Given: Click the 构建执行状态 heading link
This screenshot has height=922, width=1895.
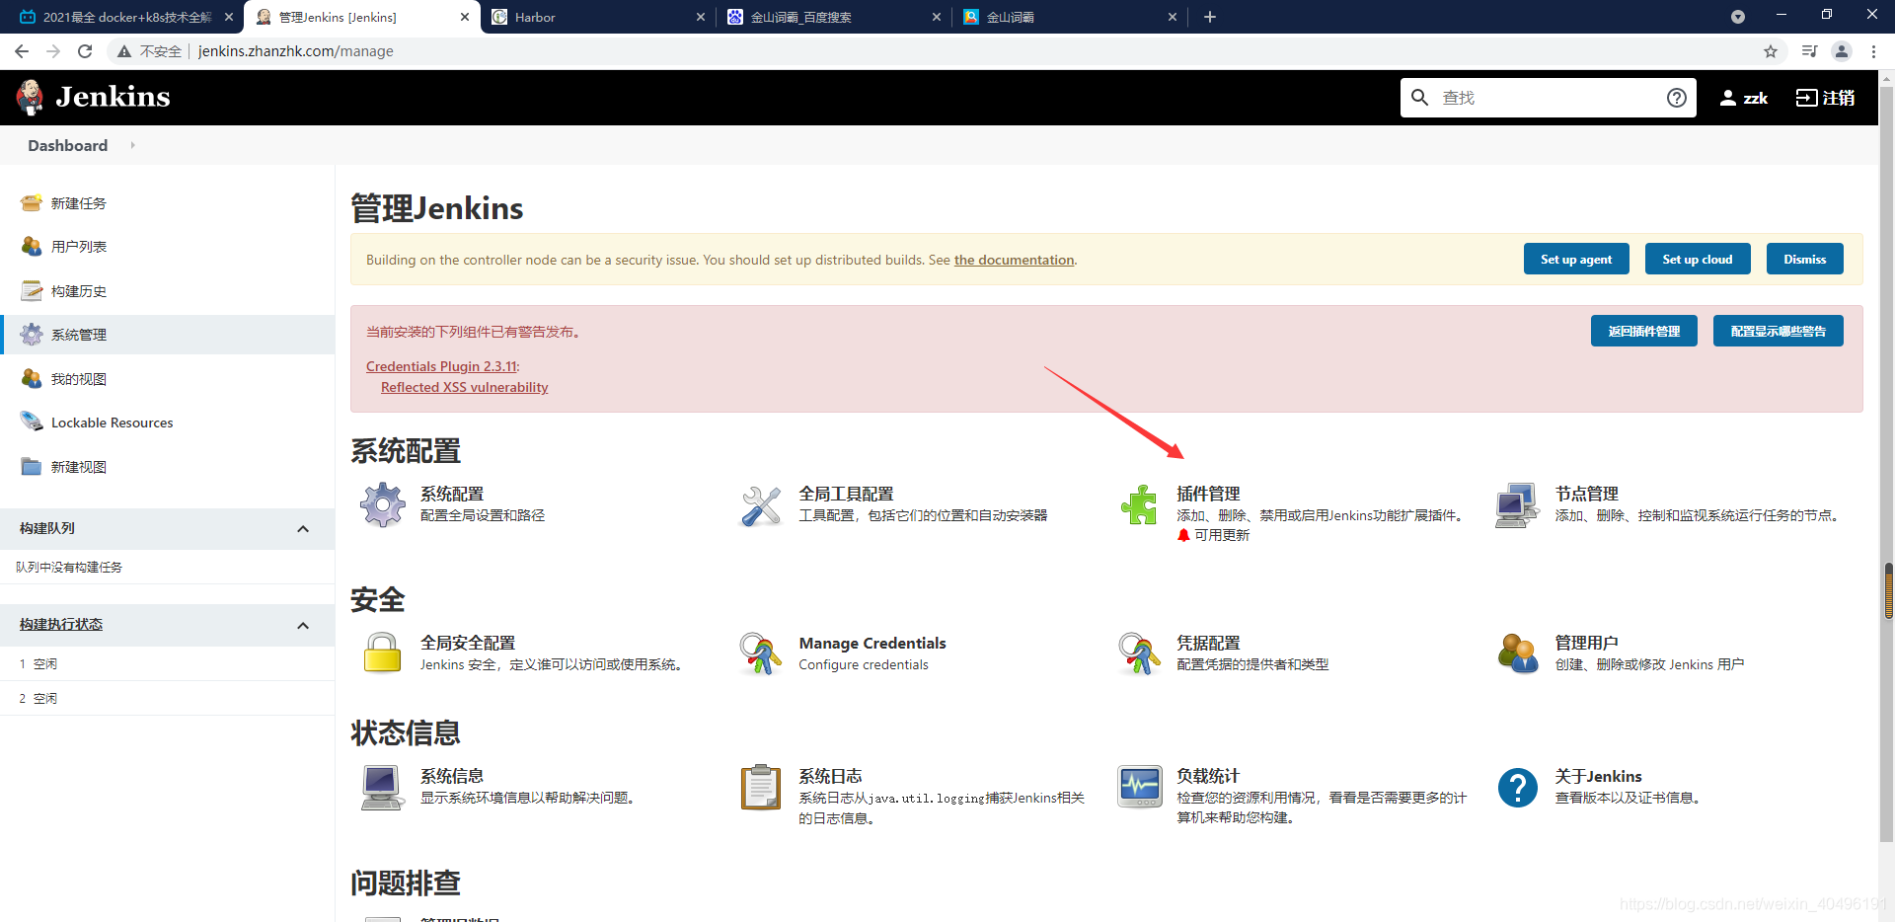Looking at the screenshot, I should pos(61,624).
